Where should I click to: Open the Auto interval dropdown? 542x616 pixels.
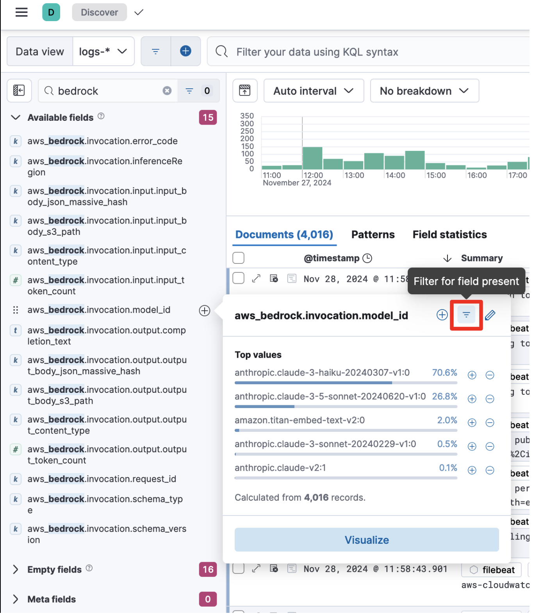tap(314, 91)
